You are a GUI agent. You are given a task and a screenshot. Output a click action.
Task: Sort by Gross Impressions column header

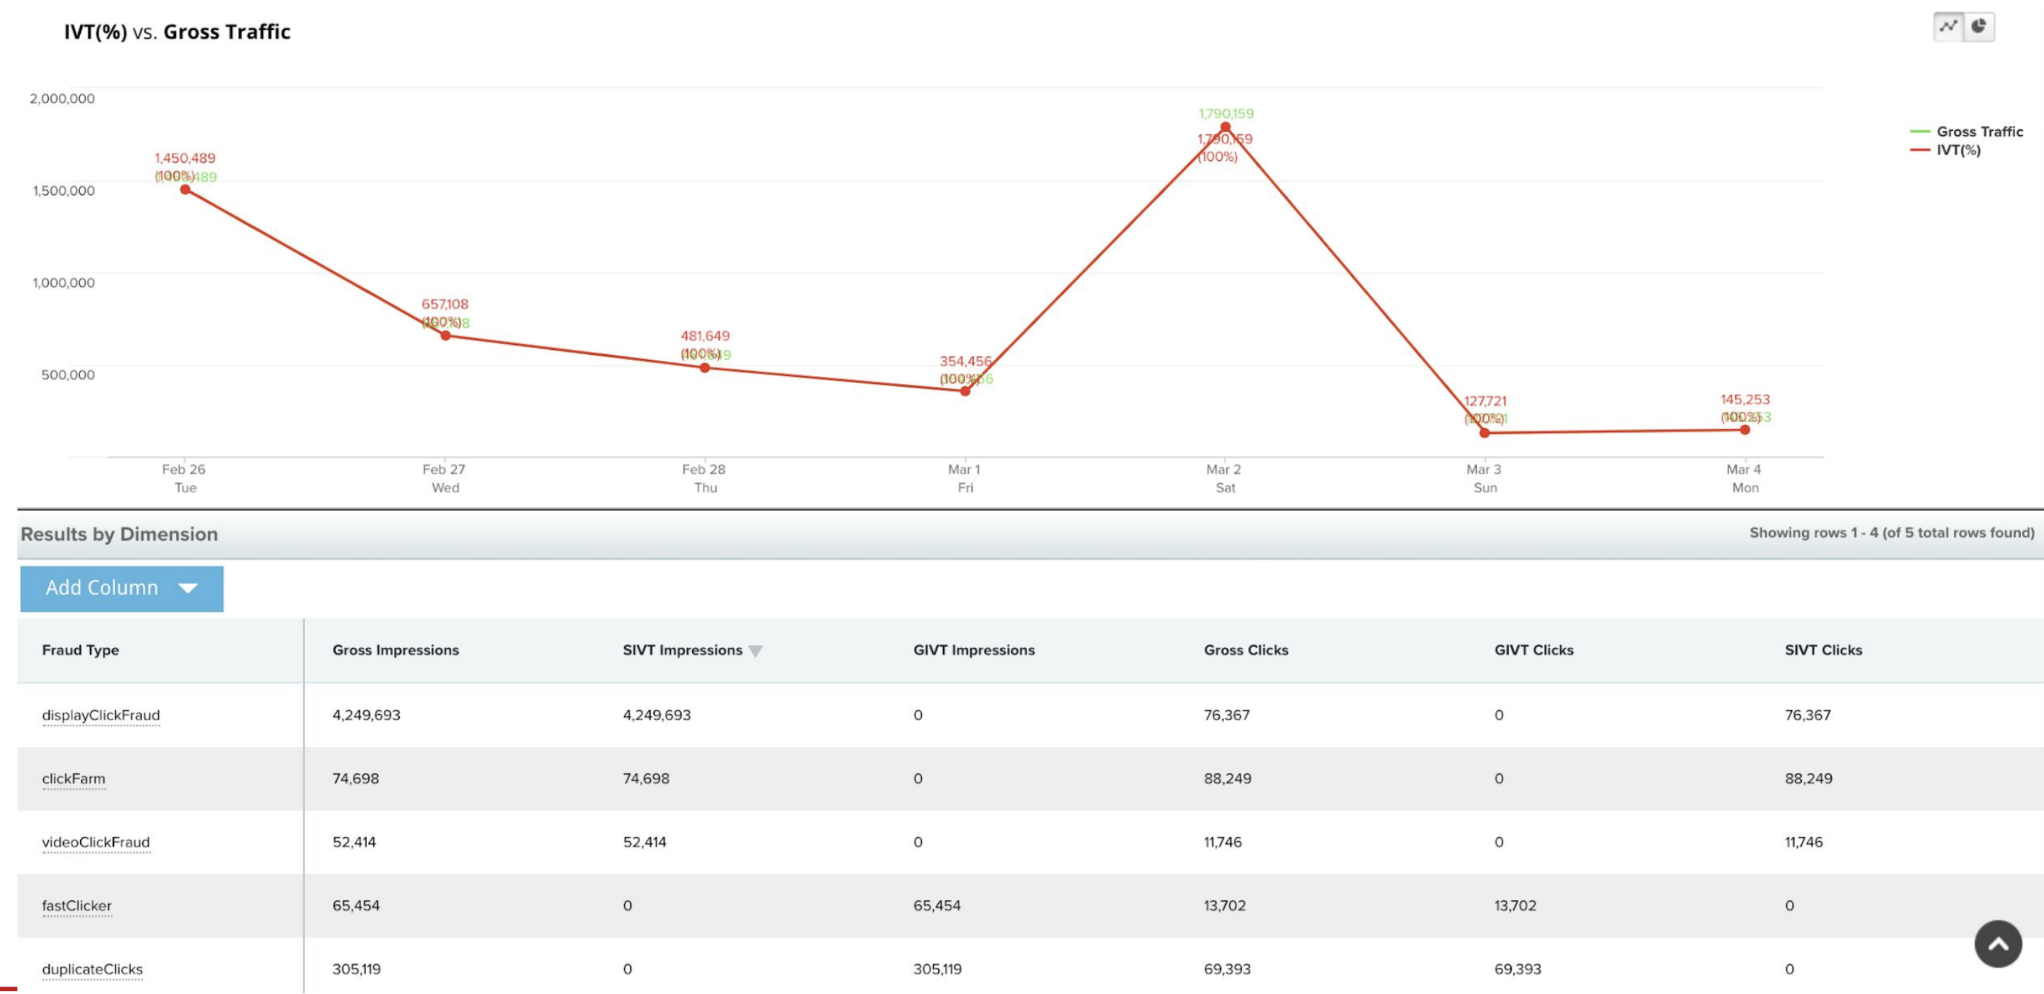[x=395, y=650]
